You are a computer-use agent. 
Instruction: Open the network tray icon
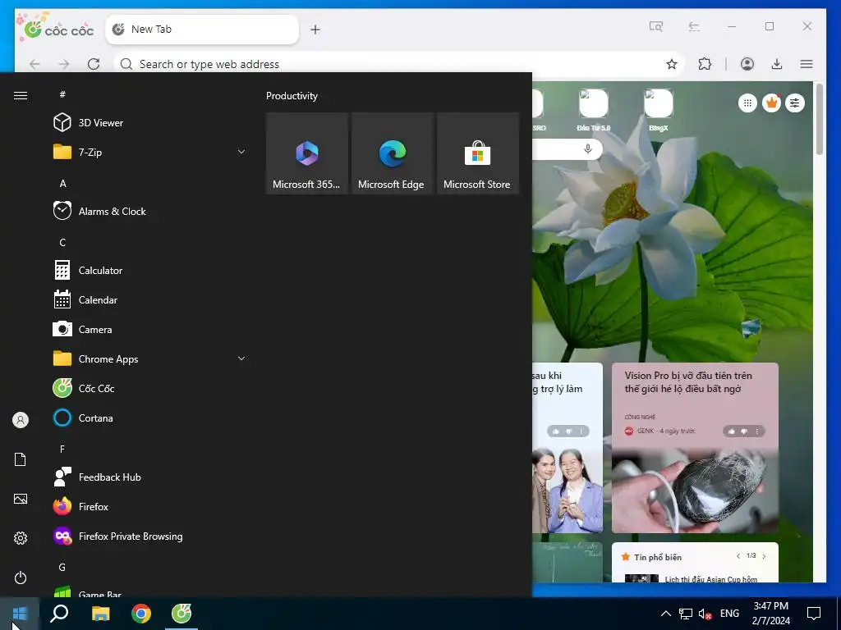[686, 614]
